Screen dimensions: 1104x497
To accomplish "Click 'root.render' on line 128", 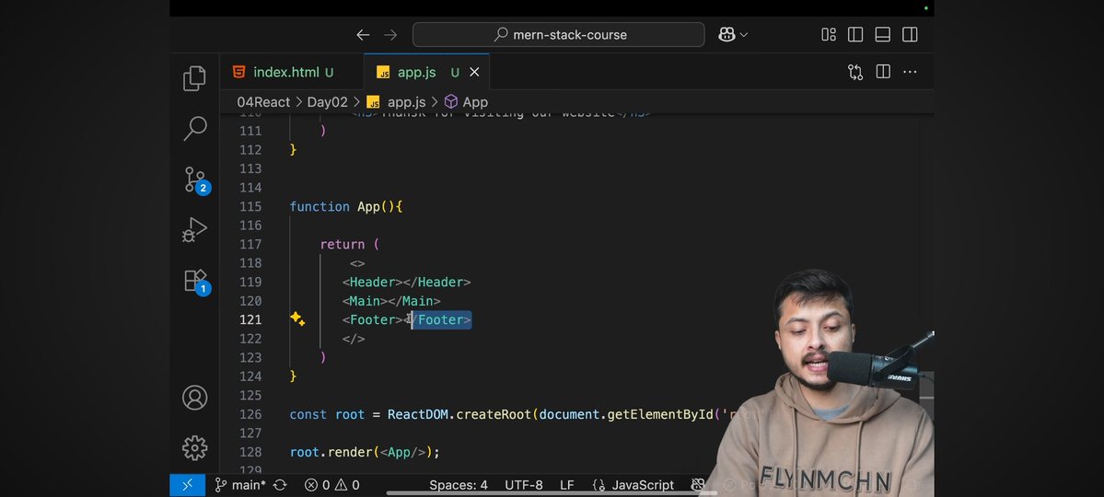I will 331,452.
